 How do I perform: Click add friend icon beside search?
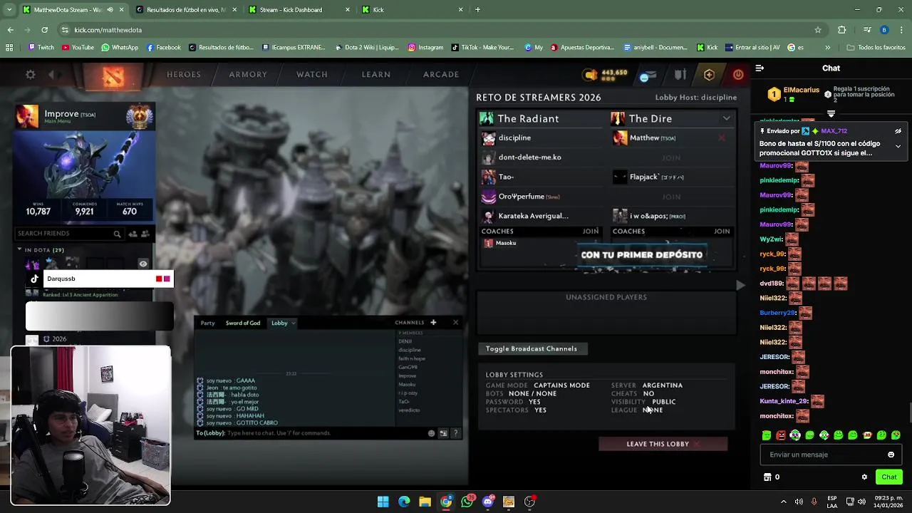click(133, 234)
